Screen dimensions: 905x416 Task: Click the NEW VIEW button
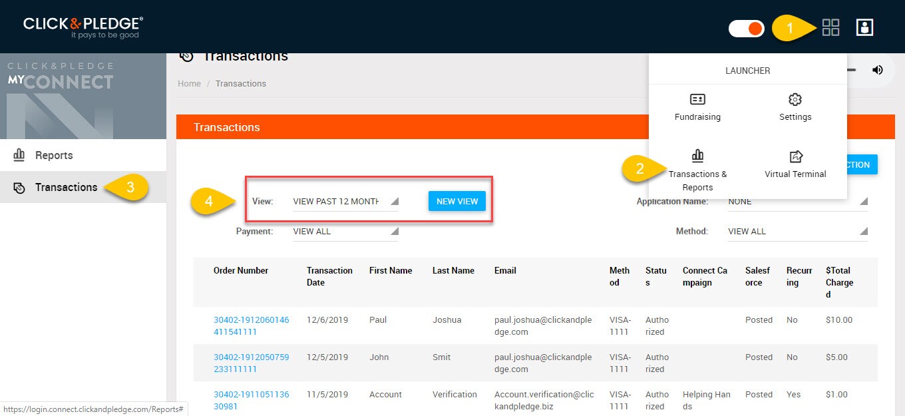[x=457, y=201]
